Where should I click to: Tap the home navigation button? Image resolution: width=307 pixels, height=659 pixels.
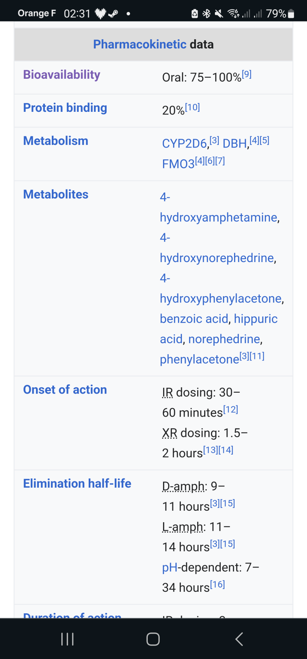pyautogui.click(x=153, y=638)
